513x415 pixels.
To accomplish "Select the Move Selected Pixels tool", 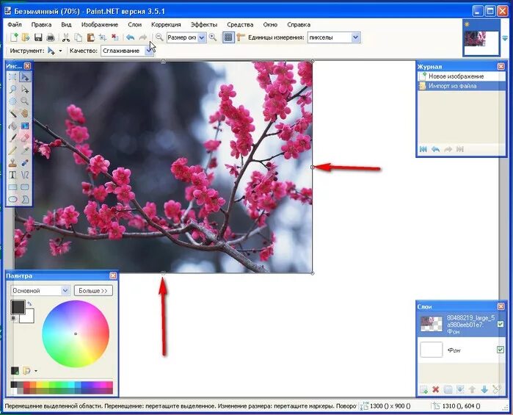I will coord(25,77).
